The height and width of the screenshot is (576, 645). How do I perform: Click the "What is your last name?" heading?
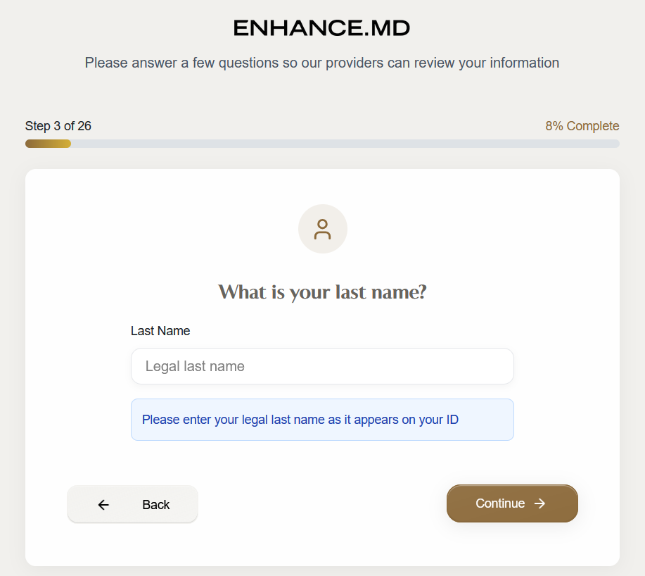[322, 292]
